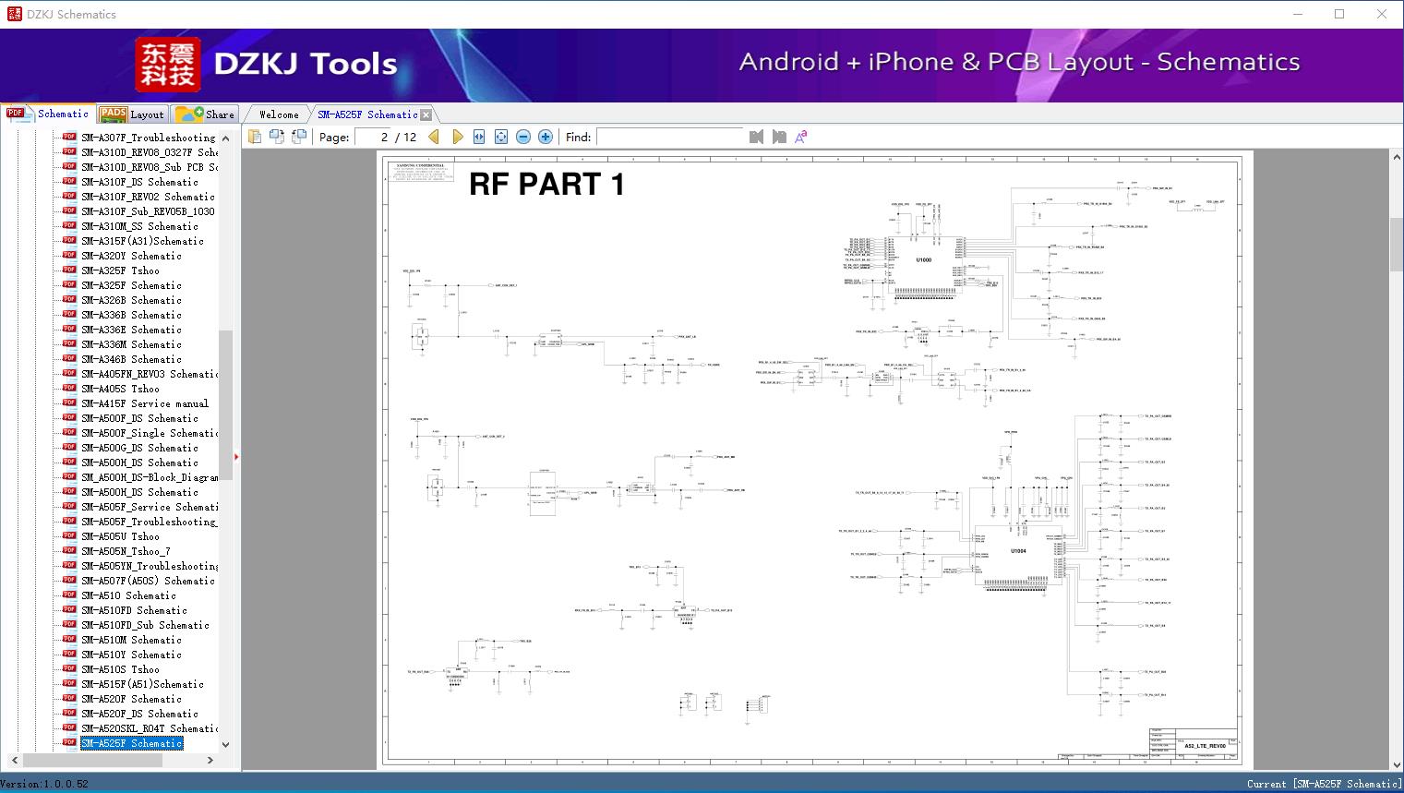The height and width of the screenshot is (793, 1404).
Task: Click the page number field
Action: click(373, 137)
